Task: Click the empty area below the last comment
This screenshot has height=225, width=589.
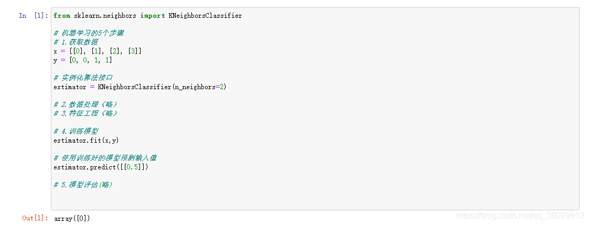Action: pos(315,199)
